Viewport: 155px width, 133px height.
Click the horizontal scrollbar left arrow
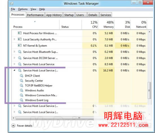pos(14,118)
